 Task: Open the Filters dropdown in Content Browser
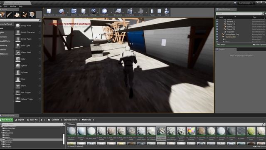tap(71, 124)
